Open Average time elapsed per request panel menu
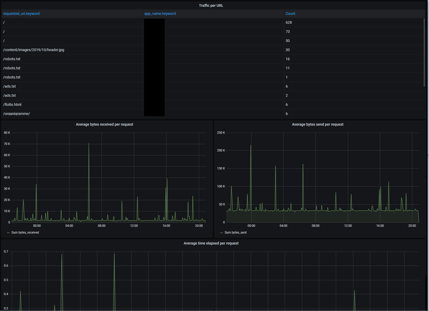This screenshot has height=311, width=429. (211, 243)
